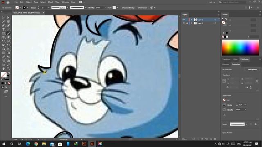
Task: Select the Pen tool
Action: pos(3,25)
